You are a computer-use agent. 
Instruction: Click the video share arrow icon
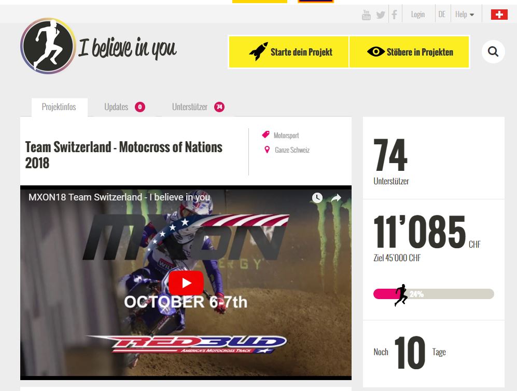pyautogui.click(x=336, y=198)
